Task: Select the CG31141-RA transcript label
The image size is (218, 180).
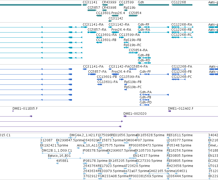Action: click(93, 25)
